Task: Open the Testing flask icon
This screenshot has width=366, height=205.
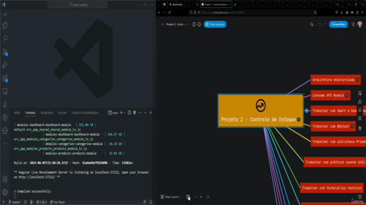Action: pos(5,105)
